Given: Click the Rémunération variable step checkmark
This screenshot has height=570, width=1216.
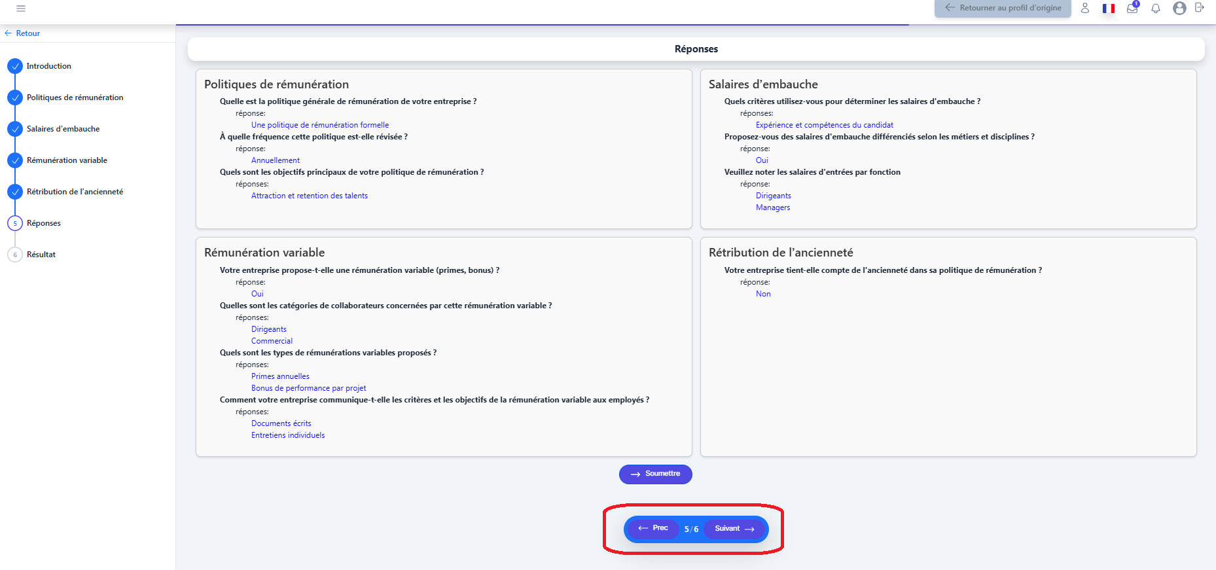Looking at the screenshot, I should pyautogui.click(x=15, y=160).
